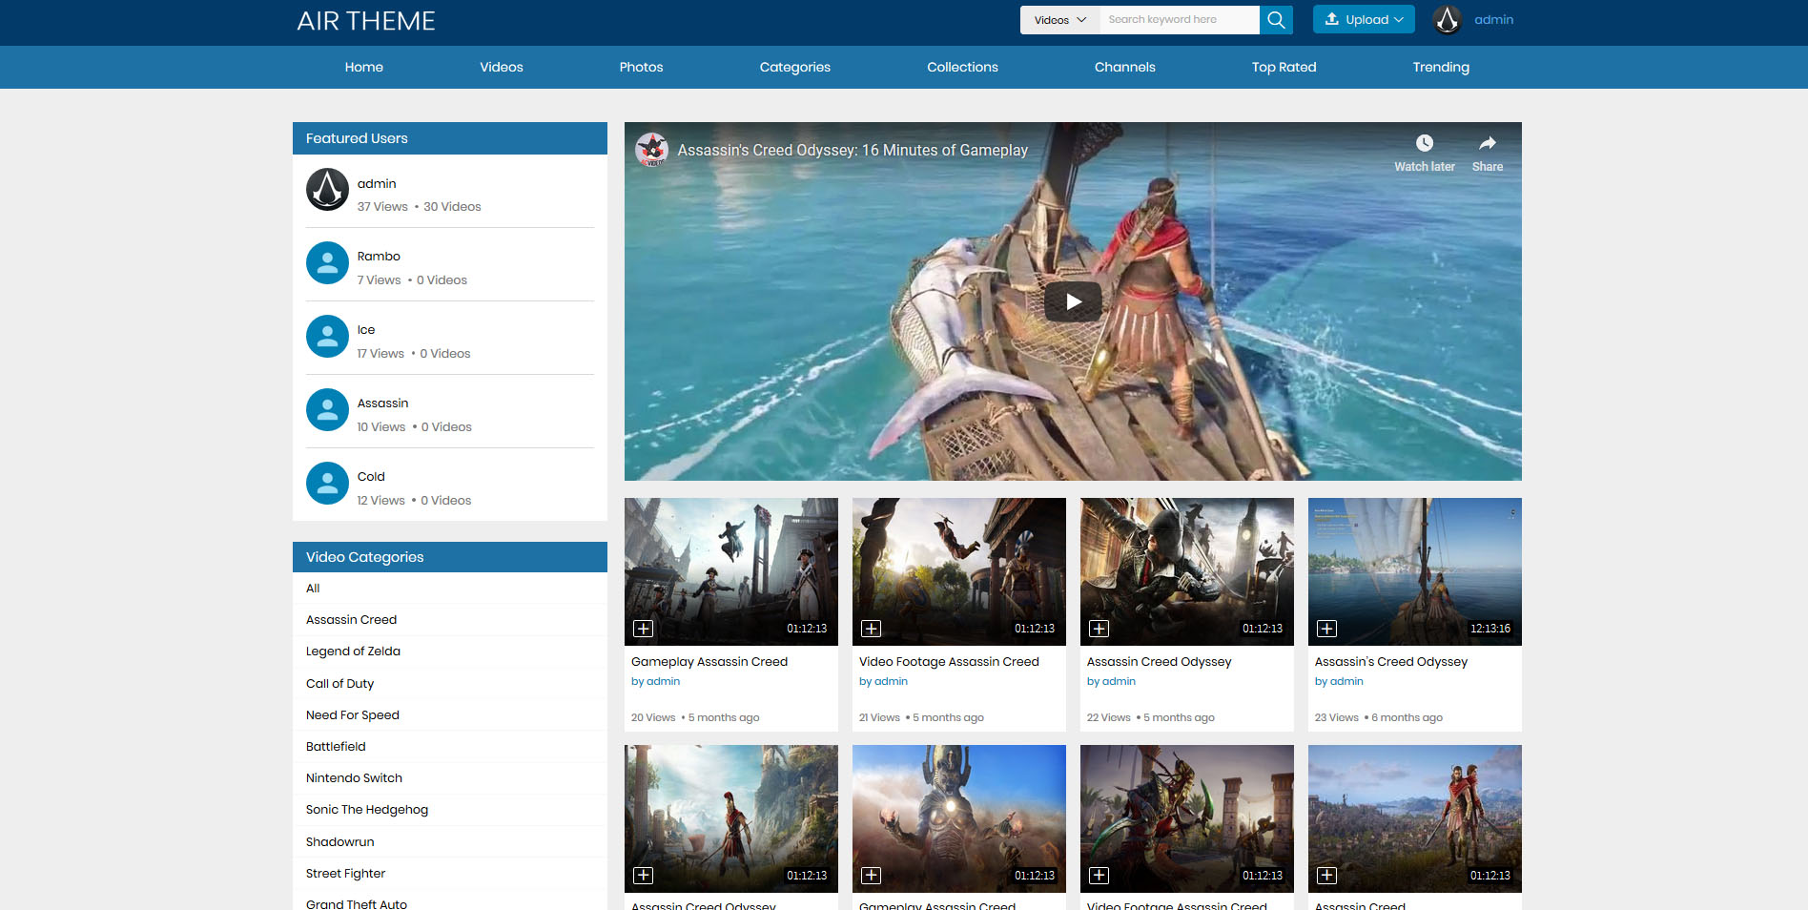Click the Watch later clock icon
This screenshot has width=1808, height=910.
(1425, 143)
